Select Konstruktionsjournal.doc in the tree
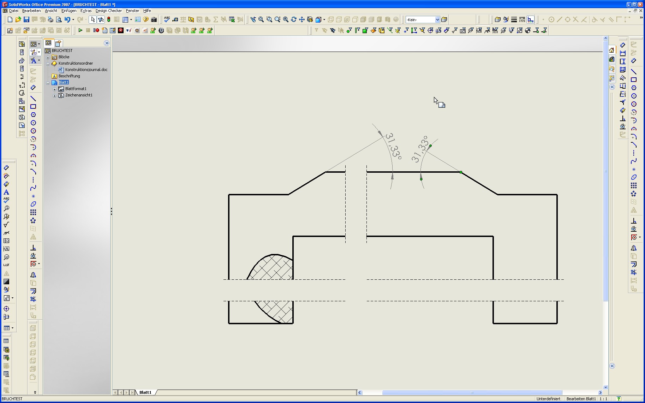 [86, 70]
